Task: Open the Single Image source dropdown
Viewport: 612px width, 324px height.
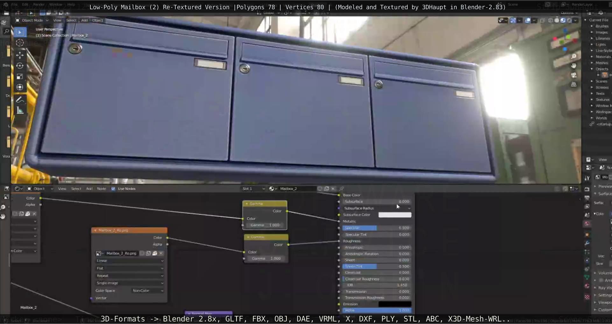Action: click(x=130, y=283)
